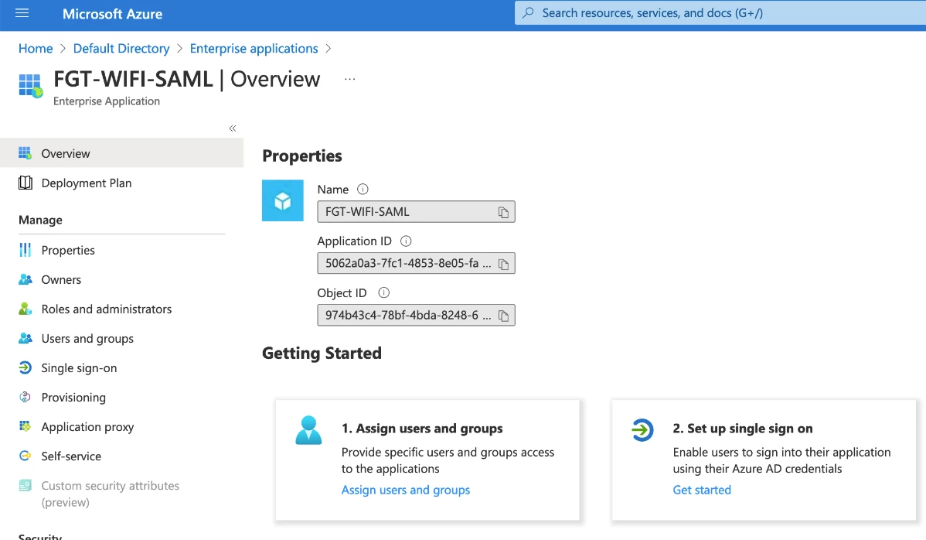Focus the Search resources, services, and docs box
Viewport: 926px width, 540px height.
pyautogui.click(x=720, y=13)
